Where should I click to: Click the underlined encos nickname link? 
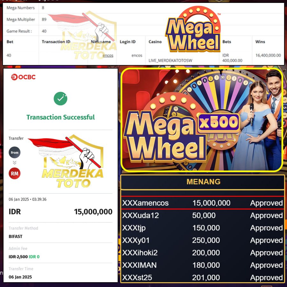[108, 55]
